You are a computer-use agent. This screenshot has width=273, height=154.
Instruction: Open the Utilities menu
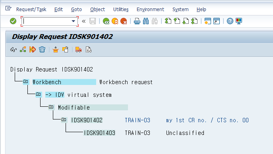121,10
